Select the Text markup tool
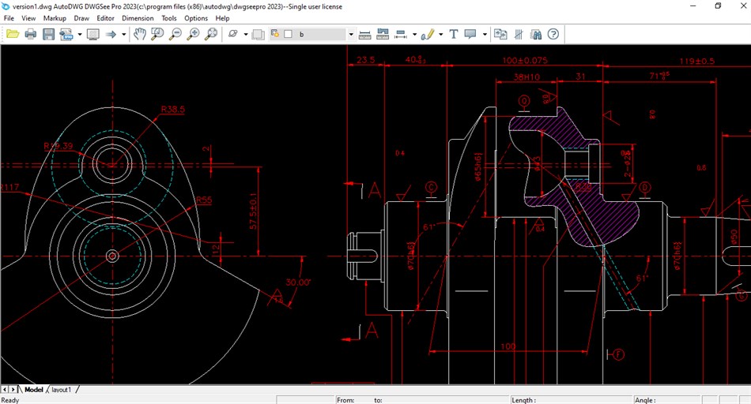 pyautogui.click(x=453, y=34)
